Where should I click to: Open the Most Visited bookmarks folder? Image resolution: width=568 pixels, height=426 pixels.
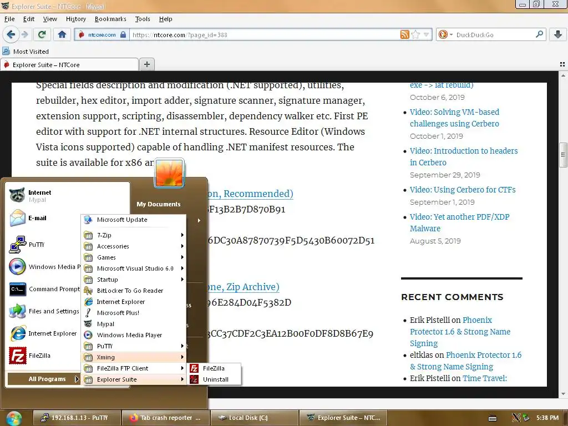26,52
